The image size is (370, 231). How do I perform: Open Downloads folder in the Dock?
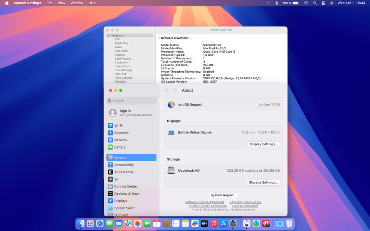point(279,223)
